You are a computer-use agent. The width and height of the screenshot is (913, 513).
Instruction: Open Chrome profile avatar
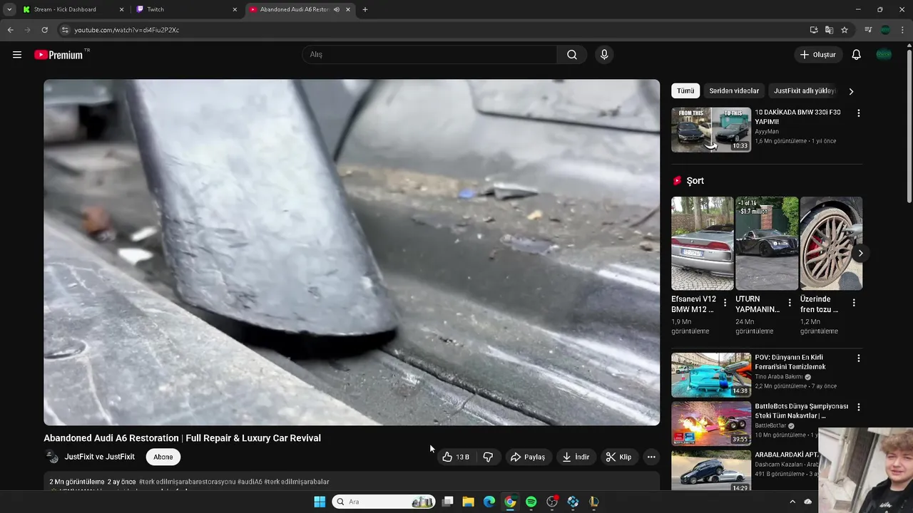tap(885, 30)
